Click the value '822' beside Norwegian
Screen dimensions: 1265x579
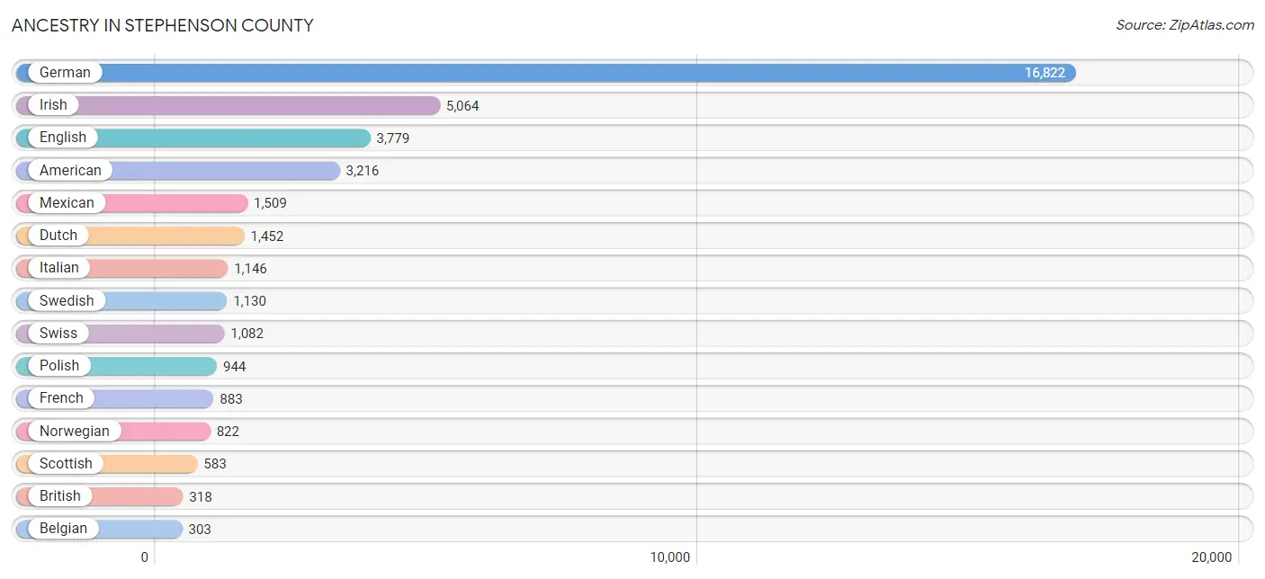tap(228, 432)
